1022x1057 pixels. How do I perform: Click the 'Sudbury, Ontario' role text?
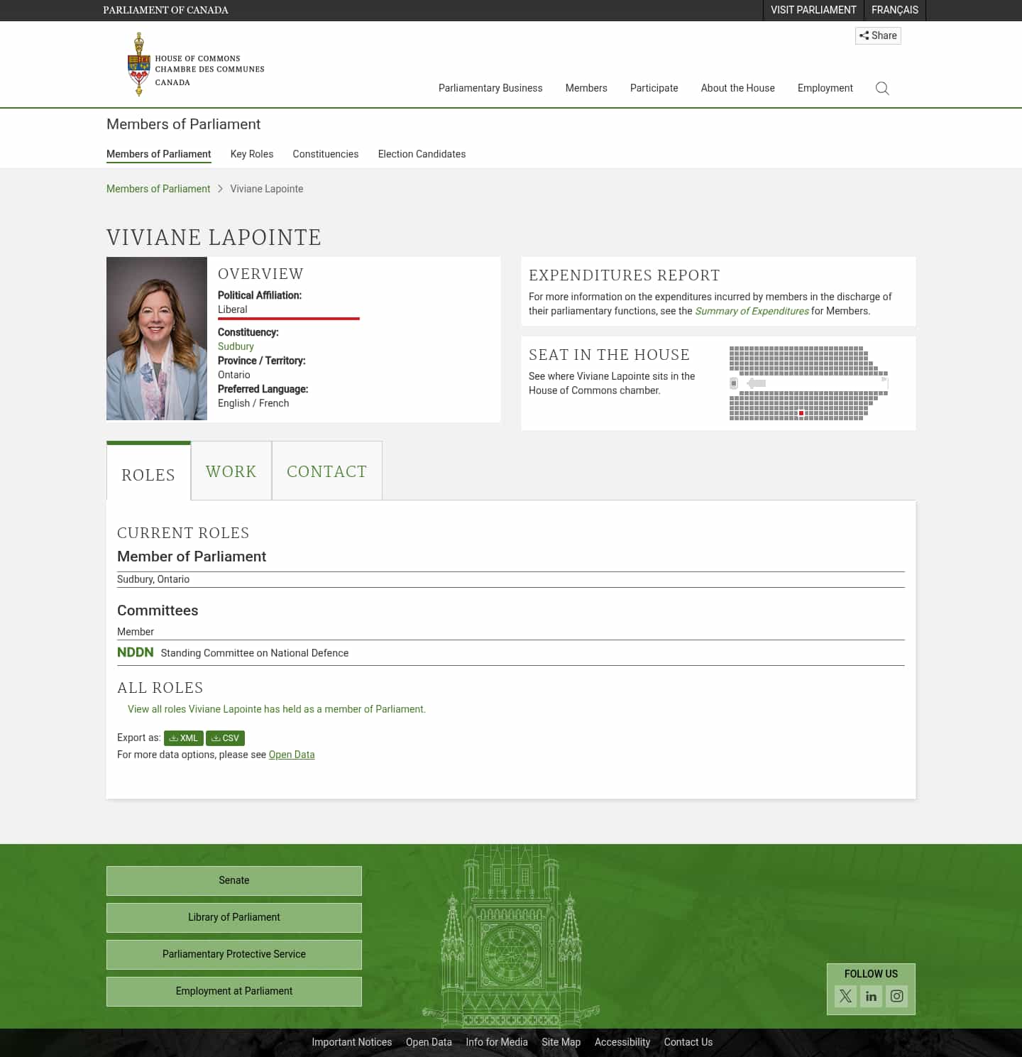click(153, 579)
